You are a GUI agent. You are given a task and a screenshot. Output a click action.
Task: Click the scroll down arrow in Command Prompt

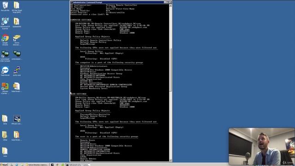point(171,160)
